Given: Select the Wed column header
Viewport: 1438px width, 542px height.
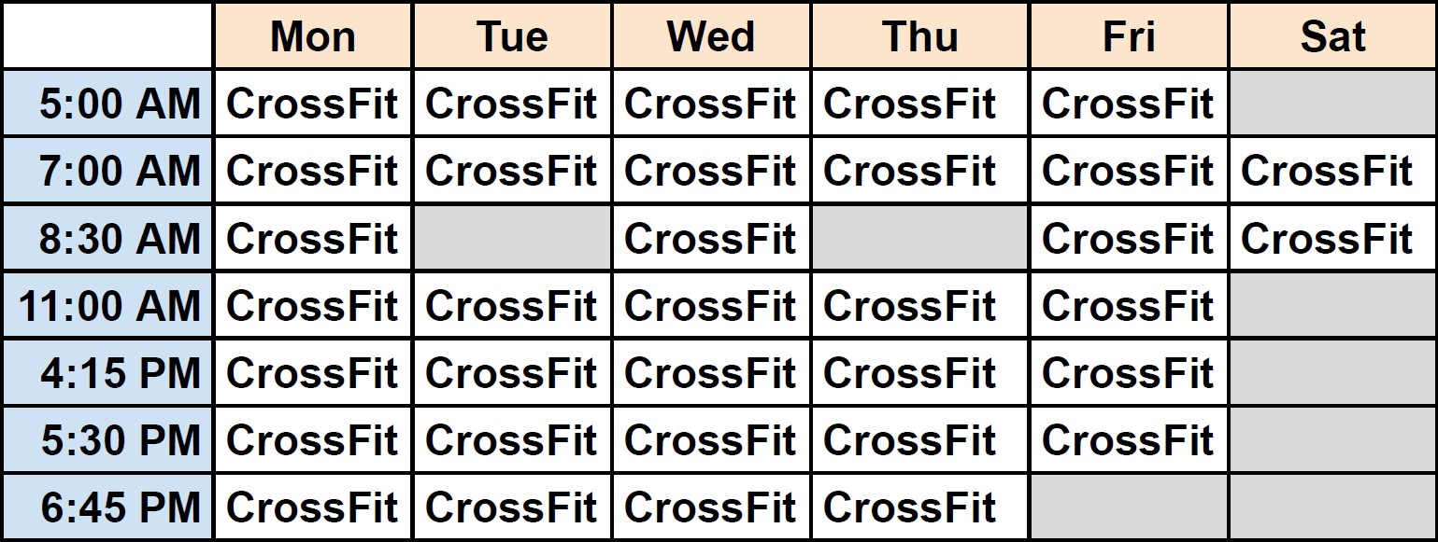Looking at the screenshot, I should [711, 36].
